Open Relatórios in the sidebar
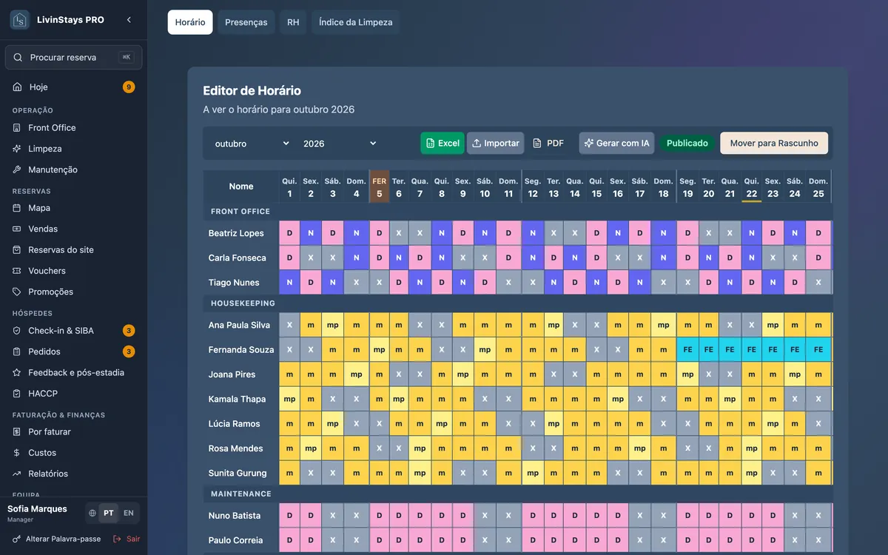888x555 pixels. tap(73, 474)
